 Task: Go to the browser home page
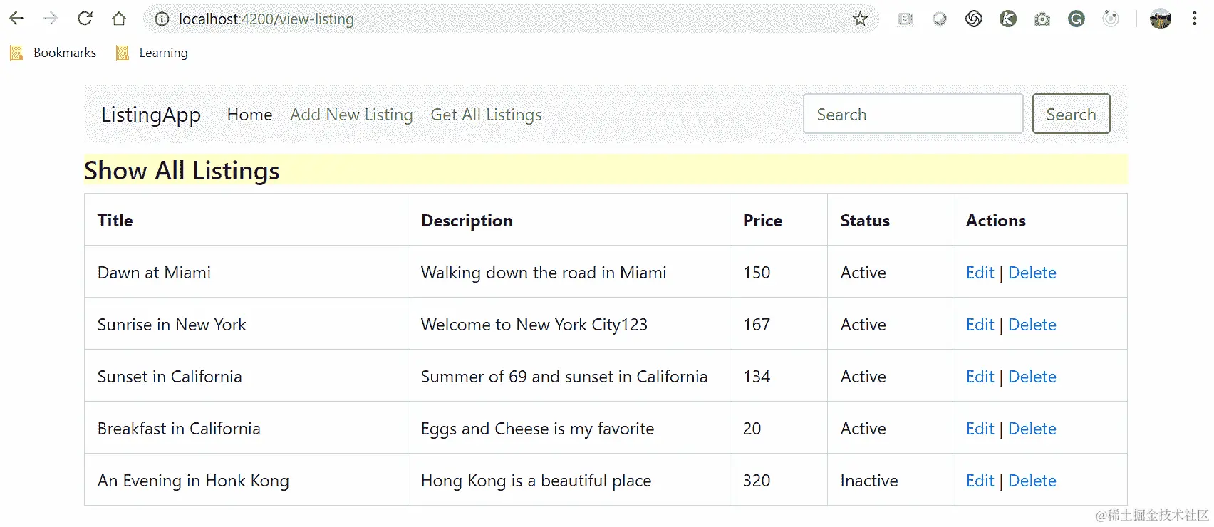tap(119, 19)
